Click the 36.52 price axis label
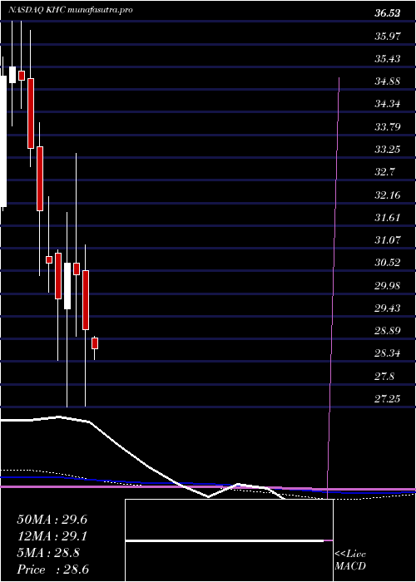 coord(388,14)
